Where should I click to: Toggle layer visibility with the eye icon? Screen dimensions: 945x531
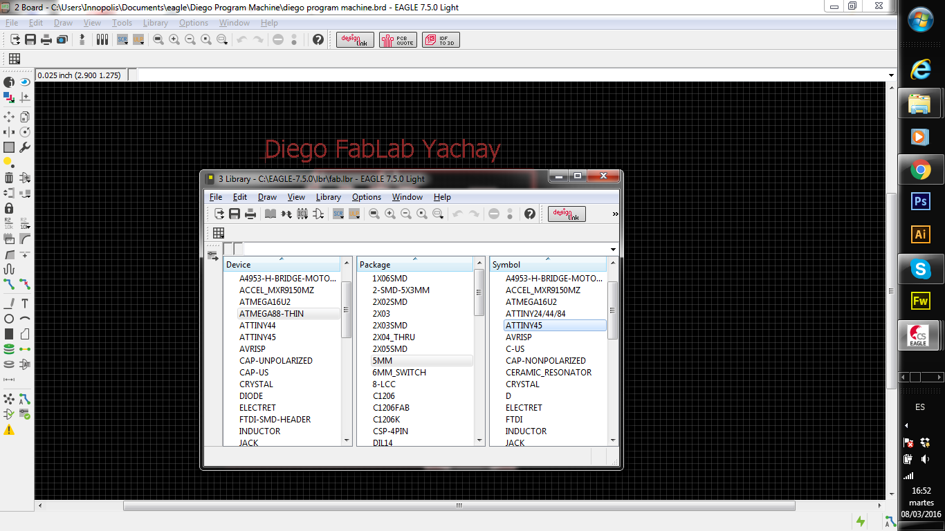point(25,82)
